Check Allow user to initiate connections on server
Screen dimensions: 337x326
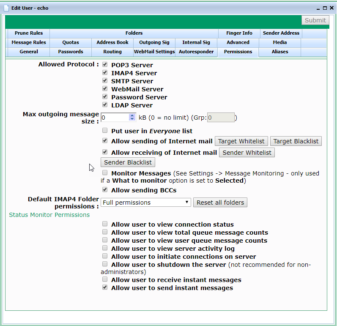coord(105,256)
